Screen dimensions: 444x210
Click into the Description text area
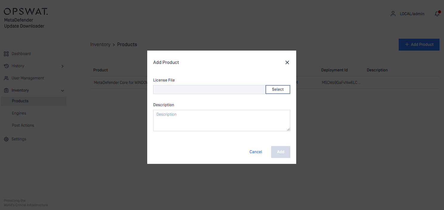point(222,120)
